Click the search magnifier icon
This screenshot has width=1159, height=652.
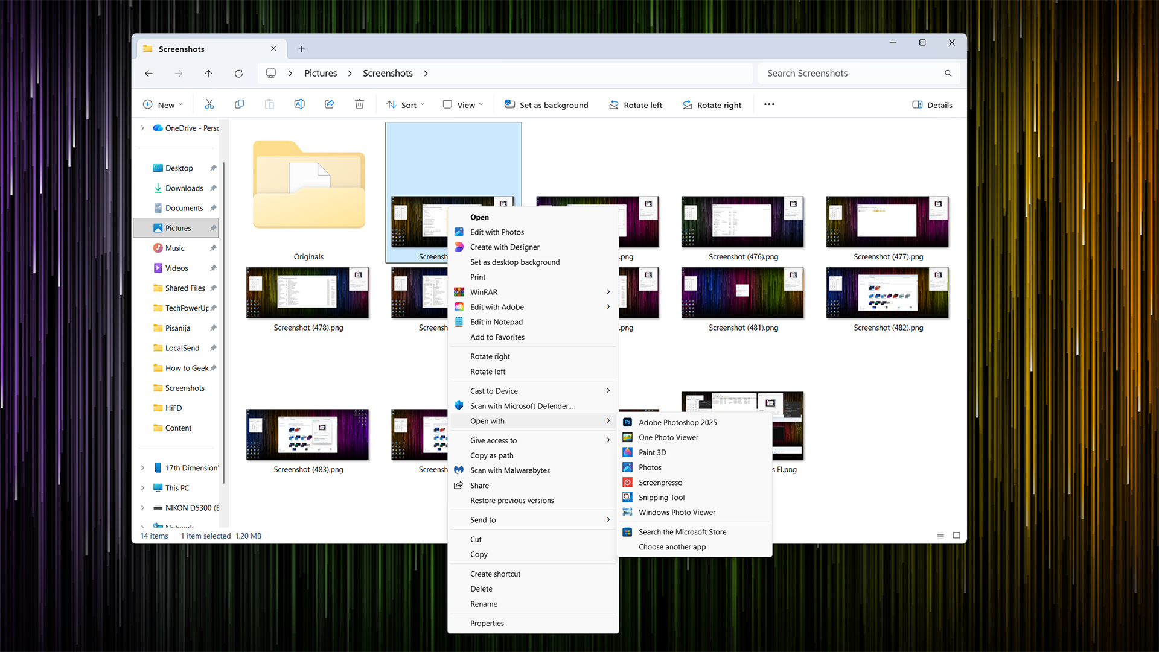pyautogui.click(x=948, y=73)
